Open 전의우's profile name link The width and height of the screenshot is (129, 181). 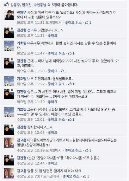tap(21, 12)
